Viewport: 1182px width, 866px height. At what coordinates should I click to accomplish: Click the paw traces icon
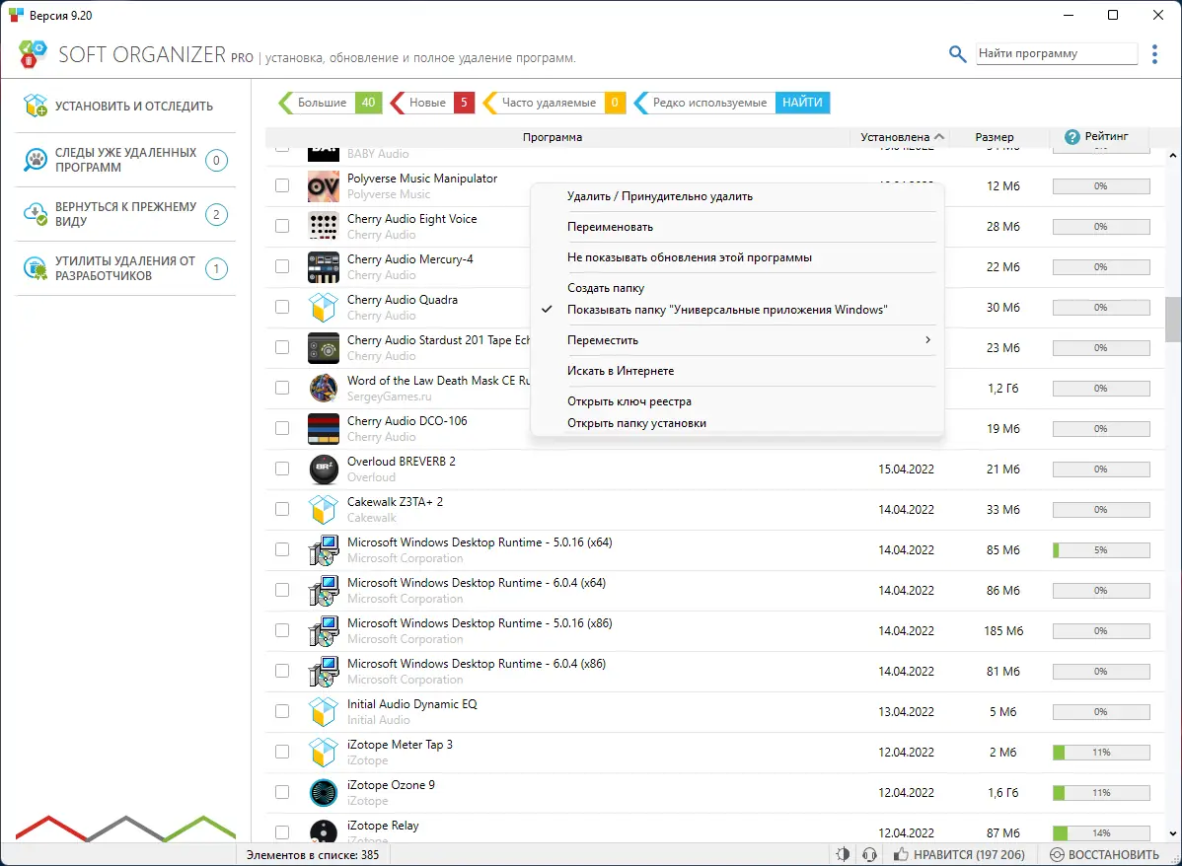pyautogui.click(x=35, y=160)
